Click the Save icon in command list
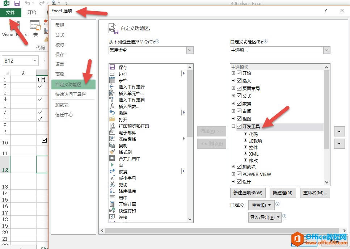Image resolution: width=350 pixels, height=249 pixels. pyautogui.click(x=112, y=67)
